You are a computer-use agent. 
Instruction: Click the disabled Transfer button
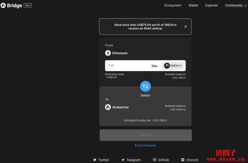[x=146, y=135]
